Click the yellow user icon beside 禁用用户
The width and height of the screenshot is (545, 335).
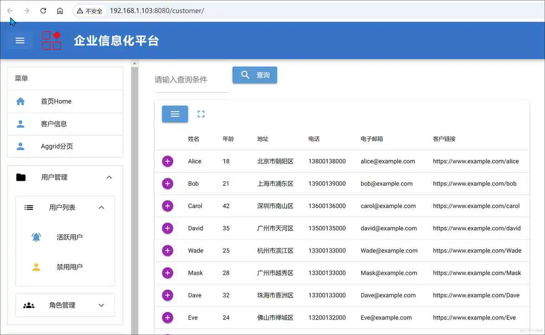click(x=36, y=266)
